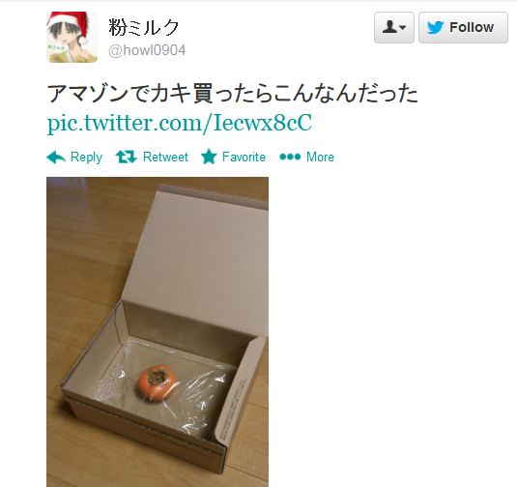
Task: View the attached cardboard box photo
Action: (x=158, y=332)
